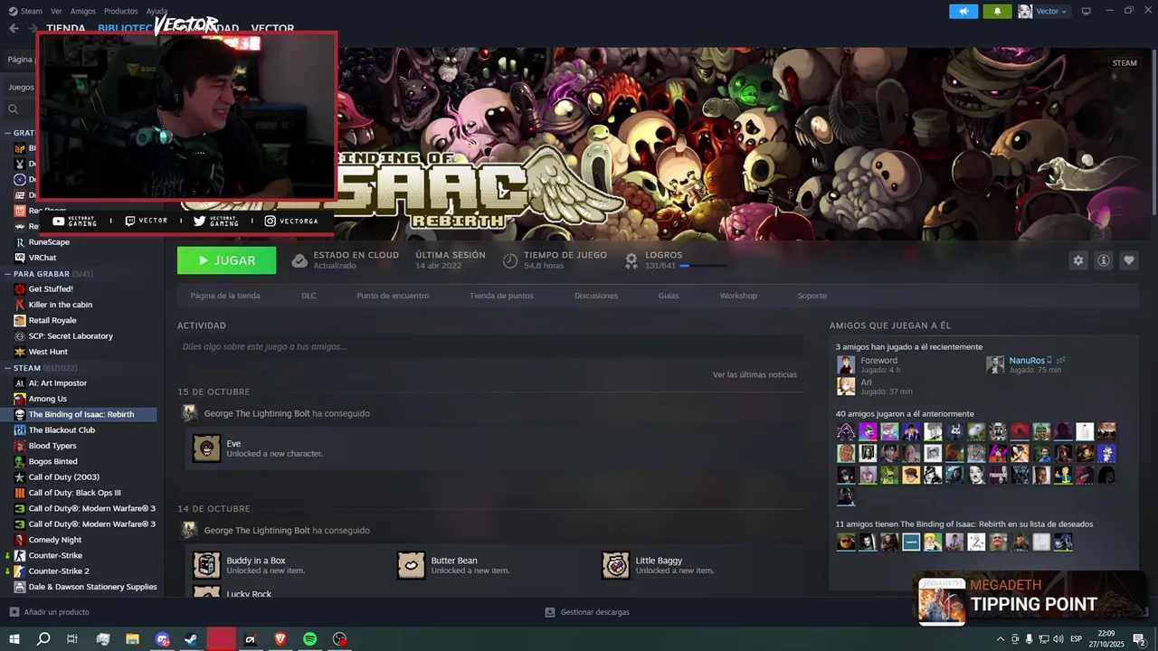Open File Explorer on the taskbar
The width and height of the screenshot is (1158, 651).
coord(132,639)
